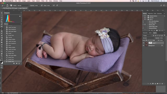The width and height of the screenshot is (167, 94).
Task: Swap foreground and background colors
Action: [x=2, y=60]
